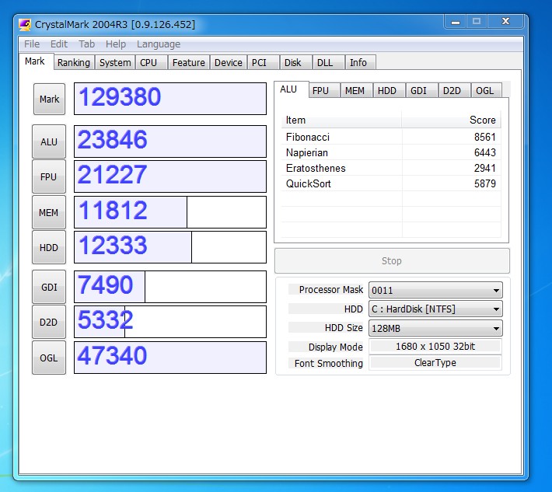Show the OGL results tab

(487, 90)
